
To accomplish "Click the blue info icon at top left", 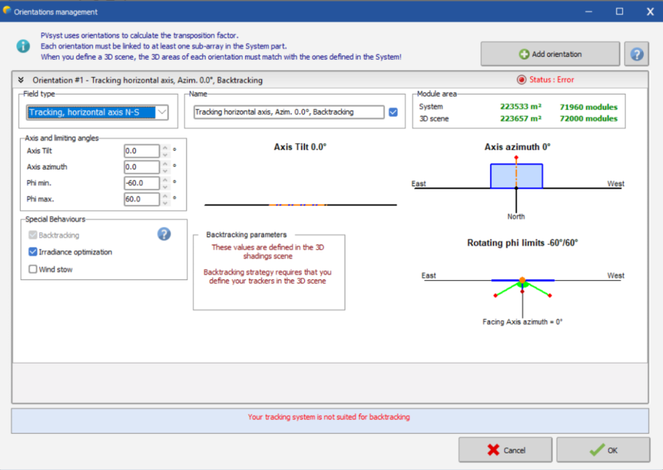I will pyautogui.click(x=23, y=46).
